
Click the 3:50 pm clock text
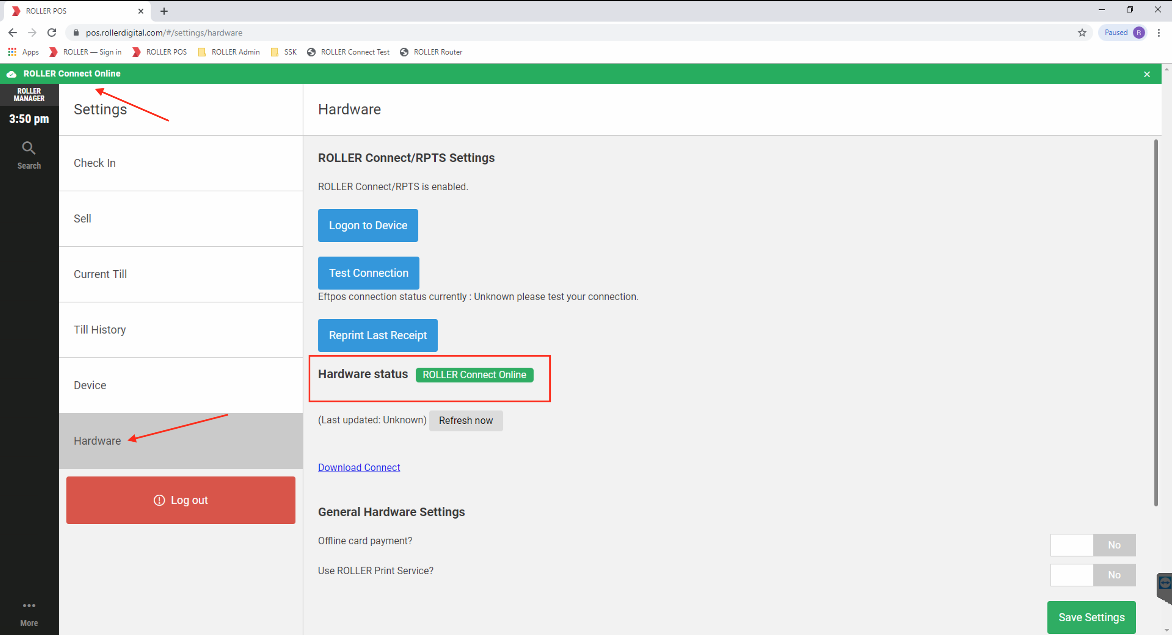coord(29,119)
